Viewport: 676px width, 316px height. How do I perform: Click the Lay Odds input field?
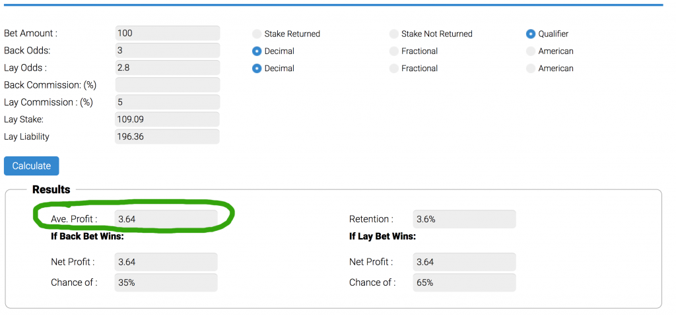point(167,68)
